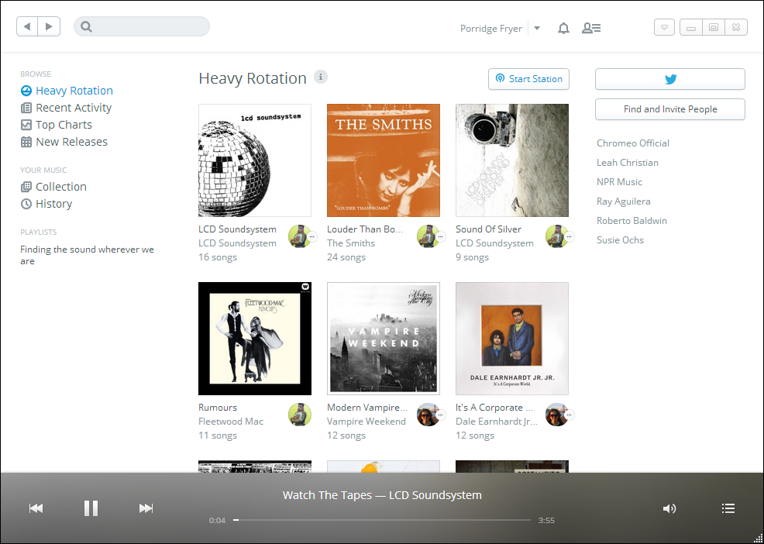The height and width of the screenshot is (544, 764).
Task: Open the Sound Of Silver album thumbnail
Action: click(511, 160)
